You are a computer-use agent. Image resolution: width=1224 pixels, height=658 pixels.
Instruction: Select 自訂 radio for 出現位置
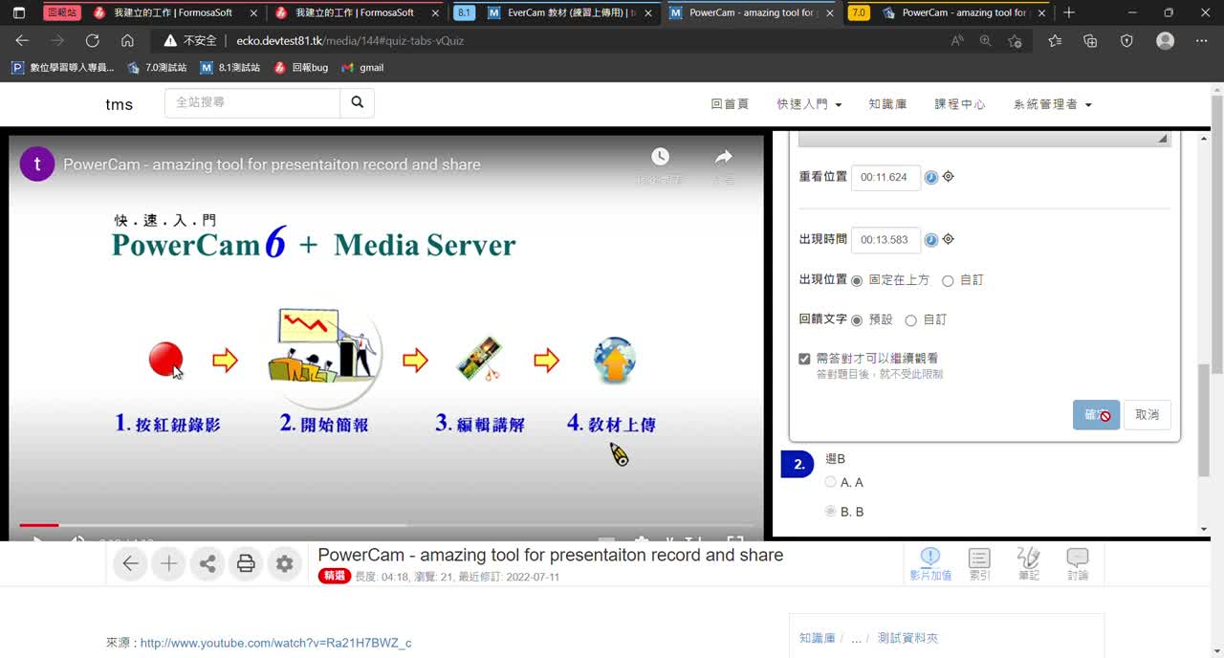948,280
